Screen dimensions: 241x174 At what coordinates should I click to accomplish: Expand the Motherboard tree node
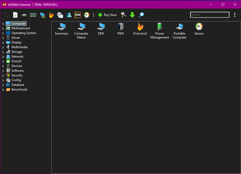[3, 29]
